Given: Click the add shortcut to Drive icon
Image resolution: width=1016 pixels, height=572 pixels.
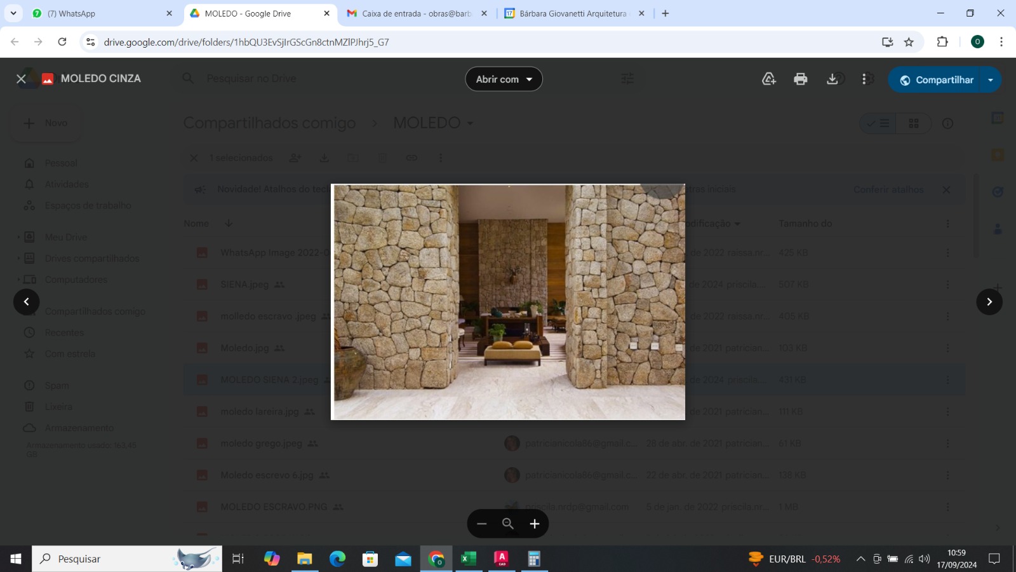Looking at the screenshot, I should pyautogui.click(x=769, y=79).
